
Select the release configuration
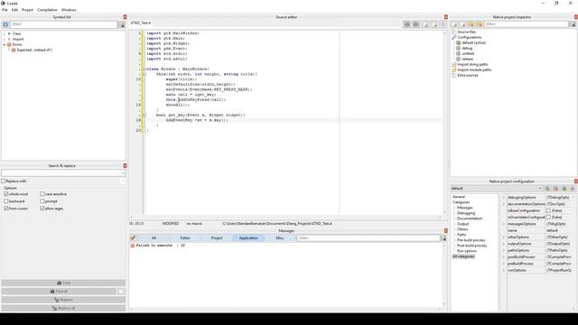pyautogui.click(x=468, y=59)
